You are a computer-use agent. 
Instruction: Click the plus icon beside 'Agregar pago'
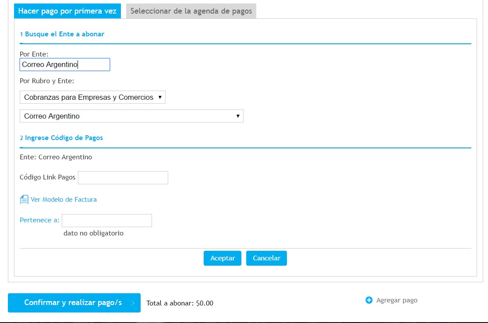click(369, 300)
